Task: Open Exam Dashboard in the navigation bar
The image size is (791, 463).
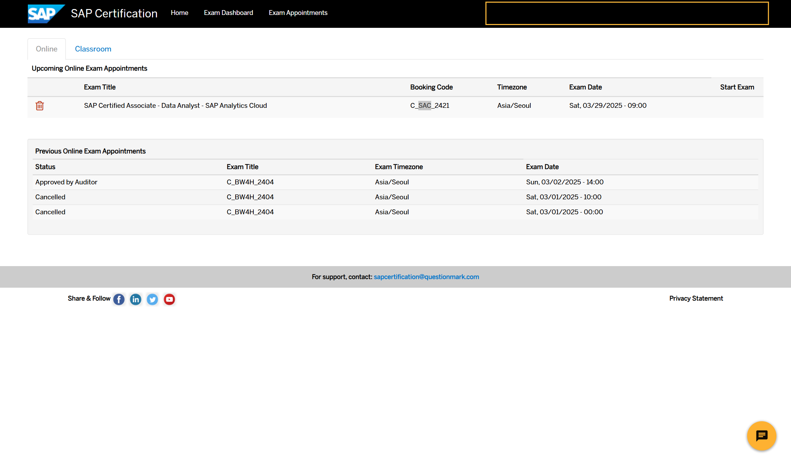Action: coord(228,13)
